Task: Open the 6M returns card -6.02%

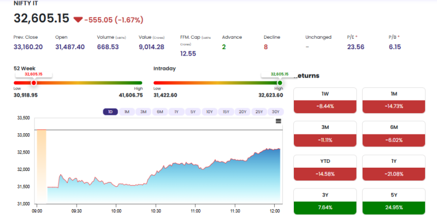Action: point(394,134)
